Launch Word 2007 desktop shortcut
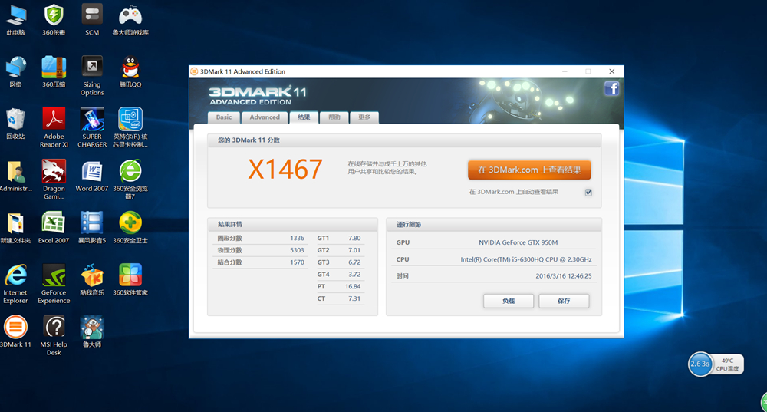Screen dimensions: 767x412 click(x=92, y=172)
